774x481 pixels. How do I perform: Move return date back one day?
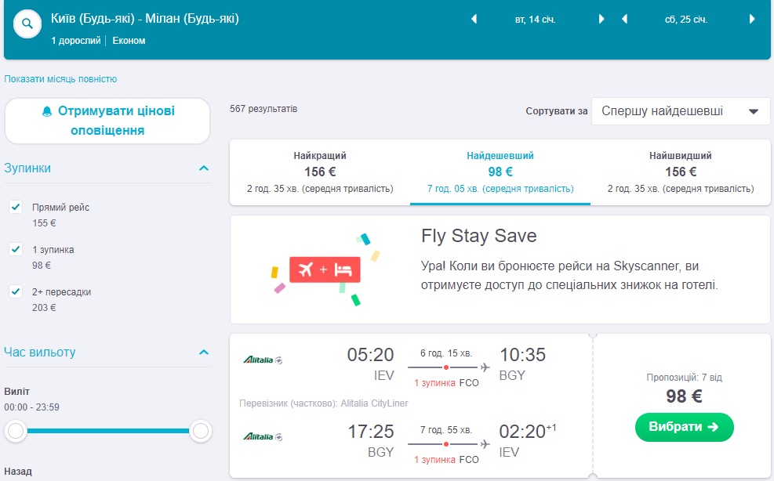click(625, 20)
